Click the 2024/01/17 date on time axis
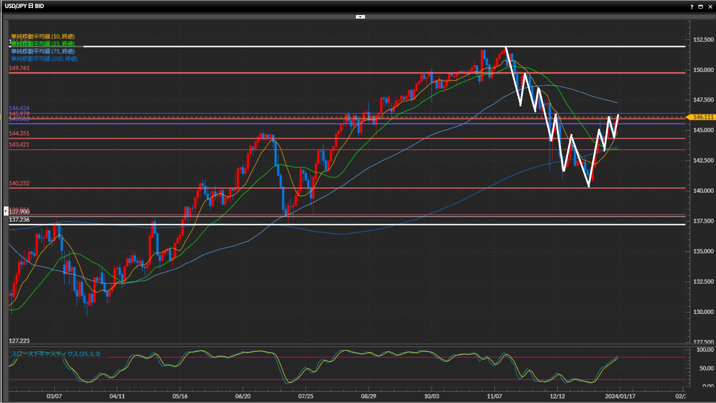This screenshot has width=716, height=403. (x=620, y=396)
